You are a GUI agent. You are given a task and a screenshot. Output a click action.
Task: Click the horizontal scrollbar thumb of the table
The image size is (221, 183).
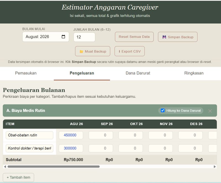(x=54, y=167)
